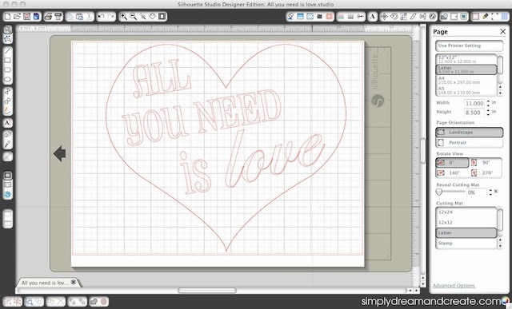This screenshot has width=512, height=309.
Task: Zoom out with the minus magnifier
Action: (x=134, y=16)
